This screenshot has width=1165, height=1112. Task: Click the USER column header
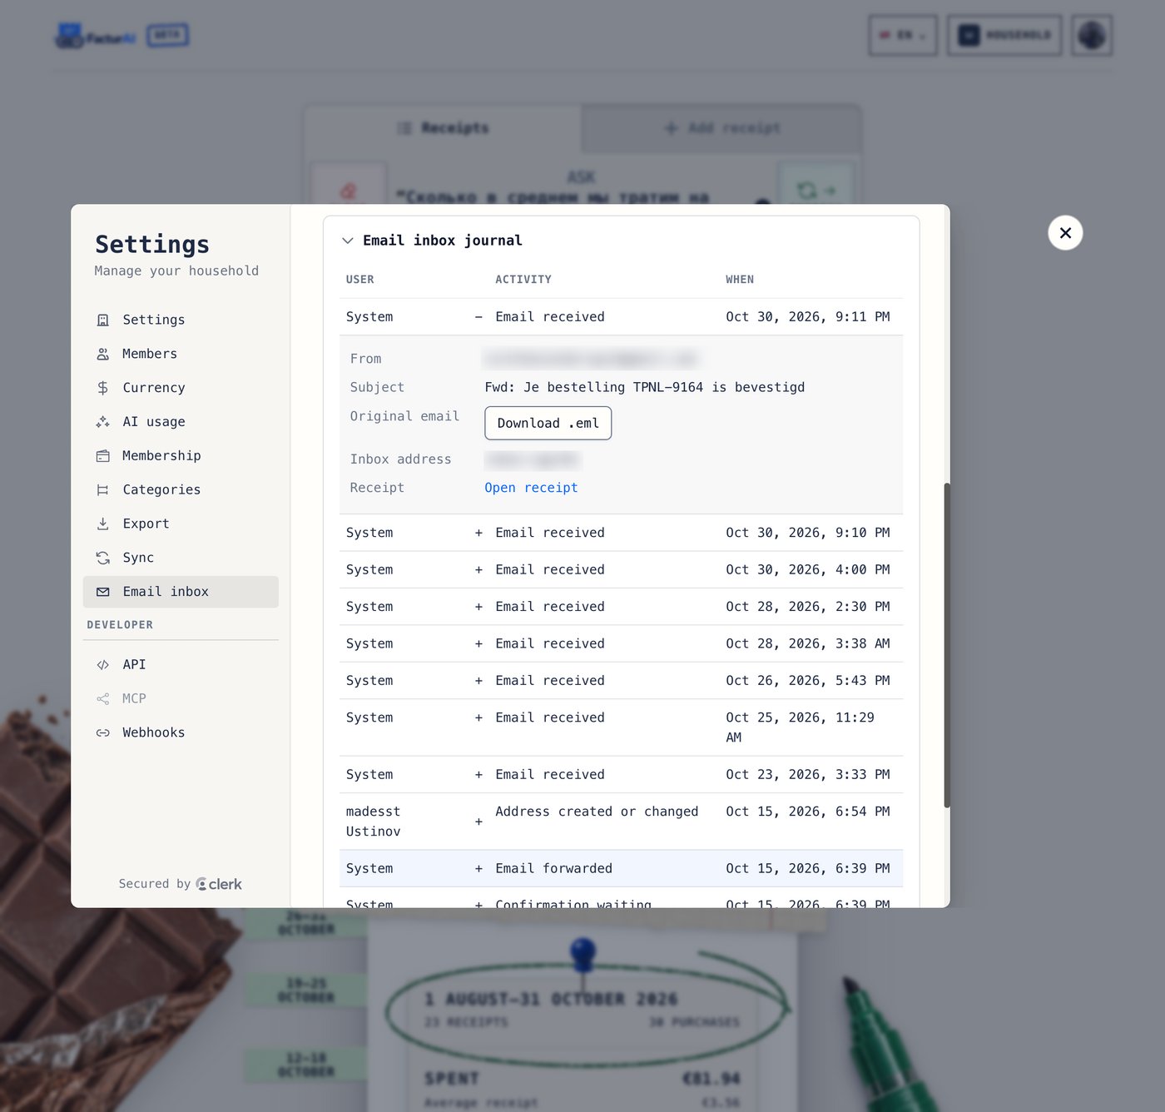(360, 280)
